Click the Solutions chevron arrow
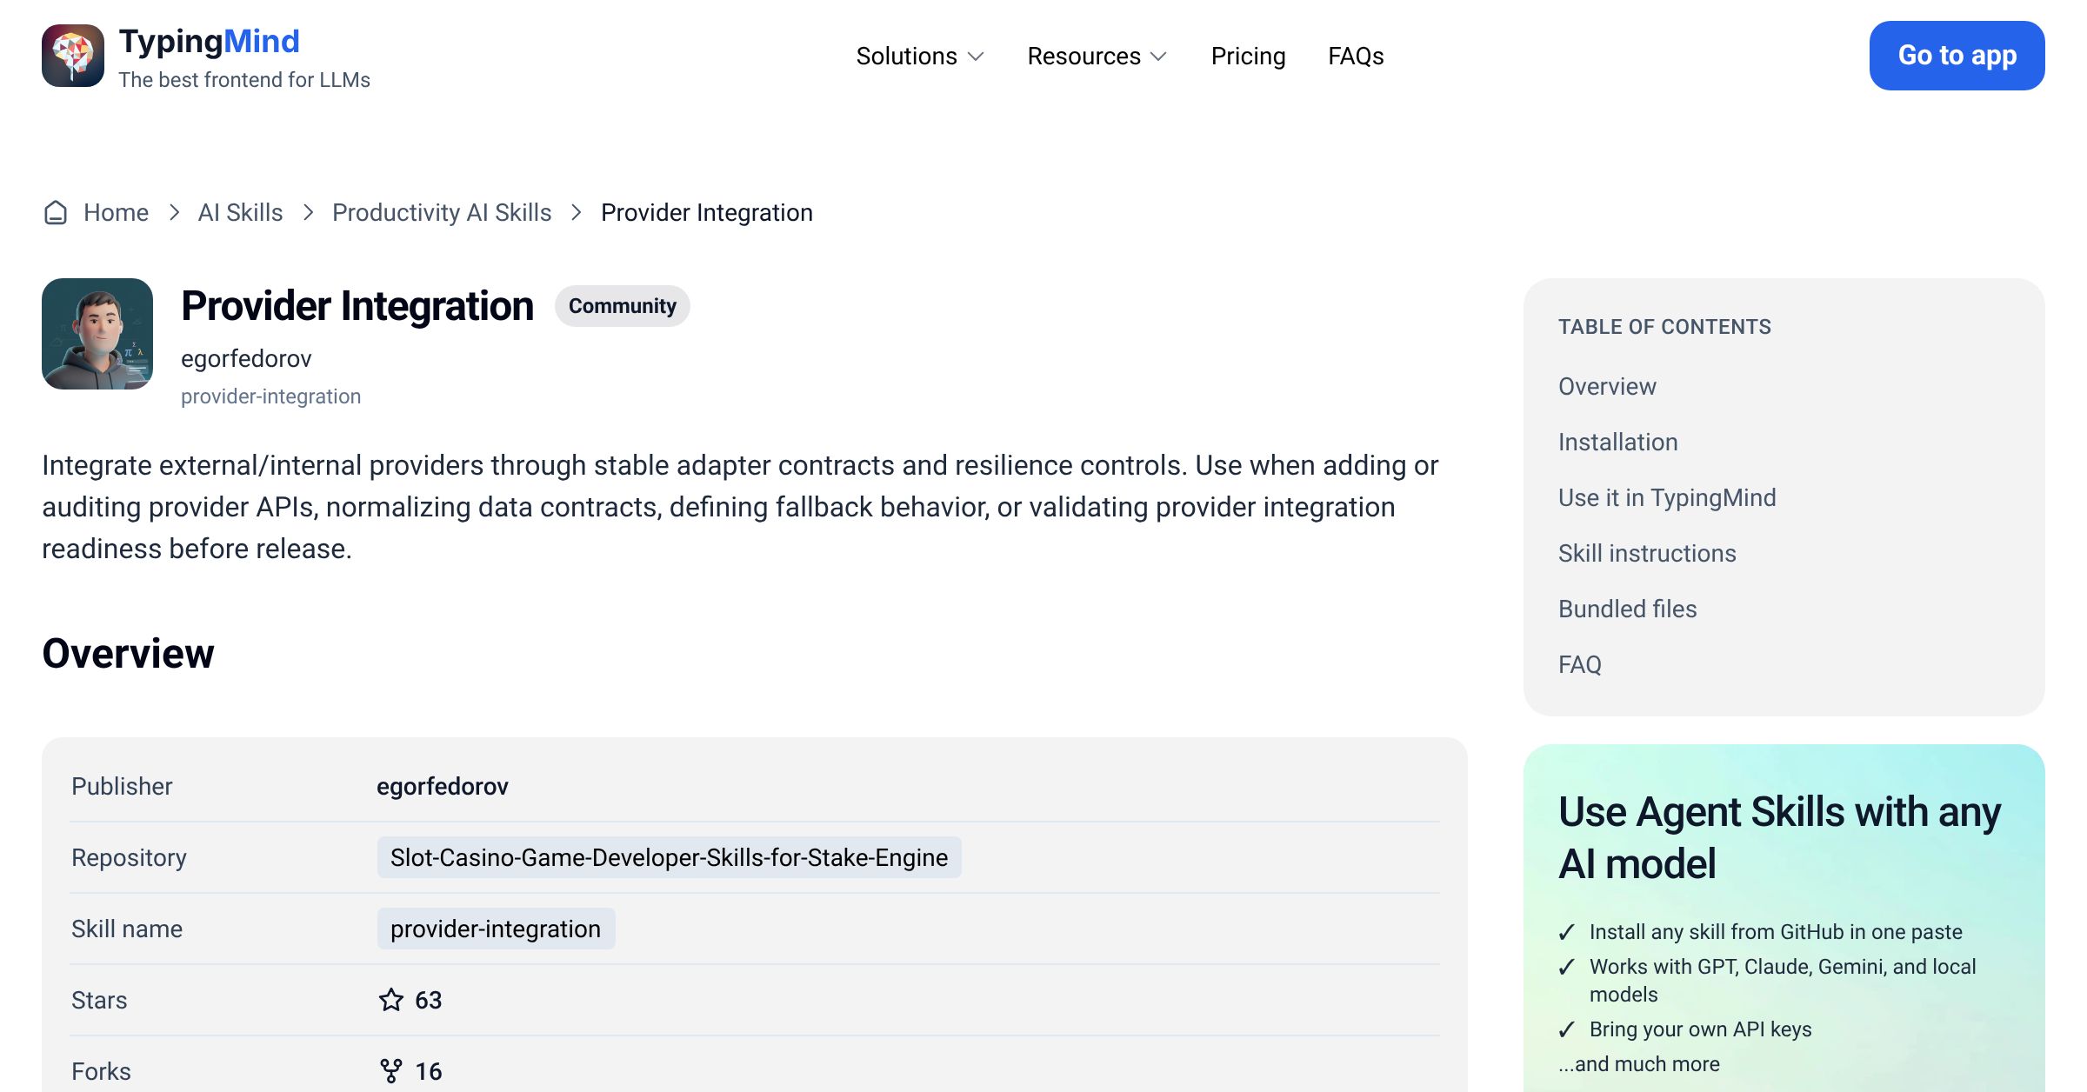This screenshot has width=2087, height=1092. pyautogui.click(x=976, y=57)
